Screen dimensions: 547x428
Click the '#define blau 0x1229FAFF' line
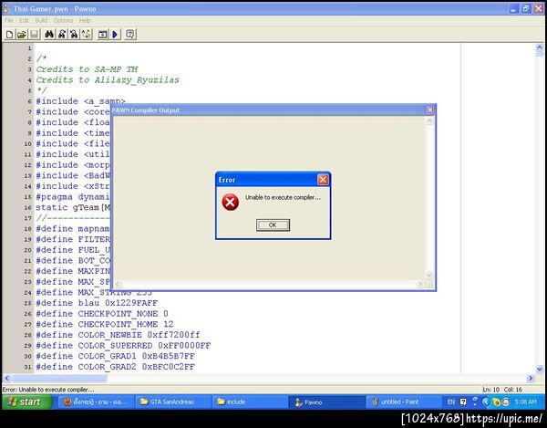tap(97, 303)
